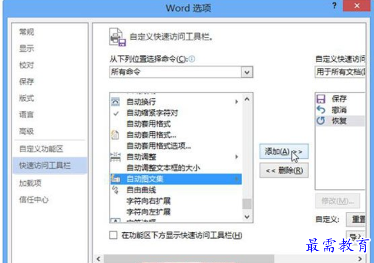Select 自动套用格式 without ellipsis in list
The width and height of the screenshot is (374, 263).
click(176, 124)
